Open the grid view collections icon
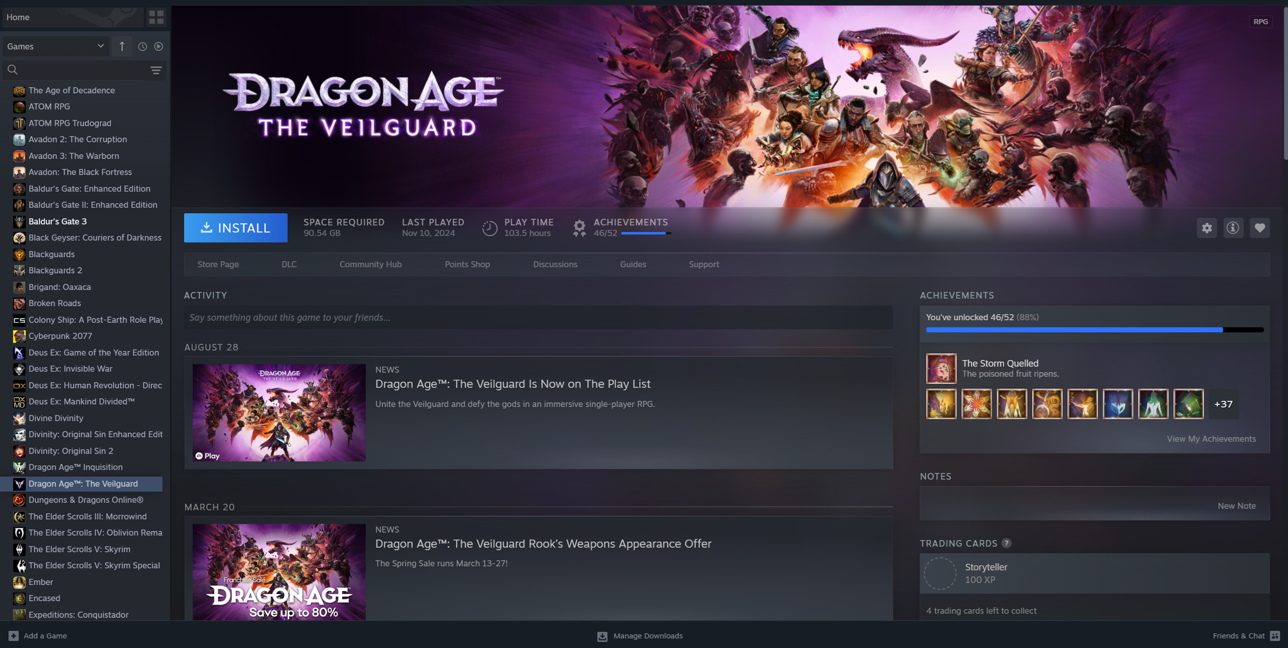Image resolution: width=1288 pixels, height=648 pixels. (x=156, y=17)
